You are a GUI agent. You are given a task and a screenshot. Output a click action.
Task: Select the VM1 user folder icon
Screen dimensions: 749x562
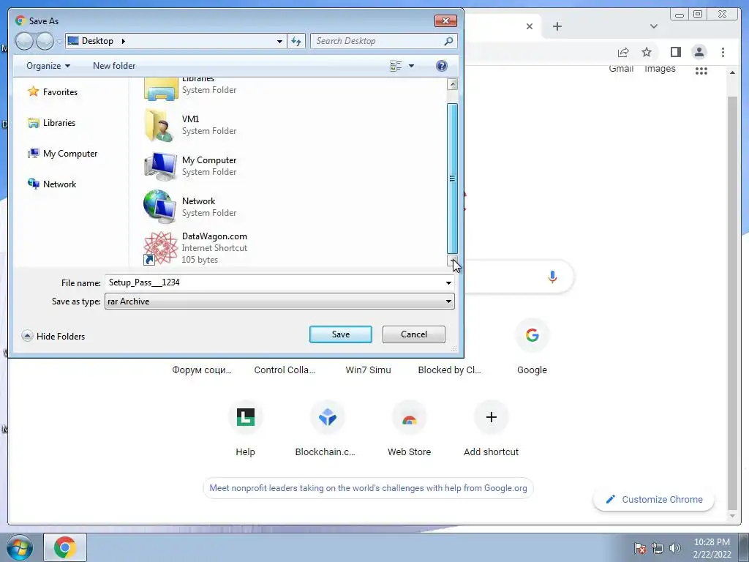159,125
